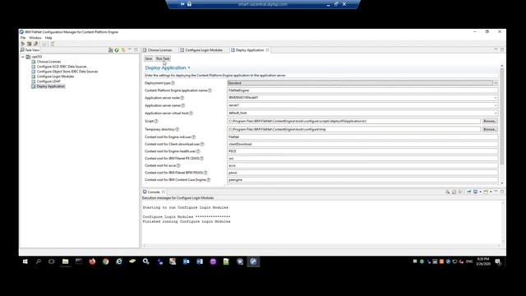
Task: Open help for acce context root
Action: coord(178,165)
